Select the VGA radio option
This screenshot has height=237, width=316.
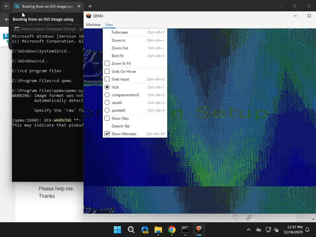(107, 87)
